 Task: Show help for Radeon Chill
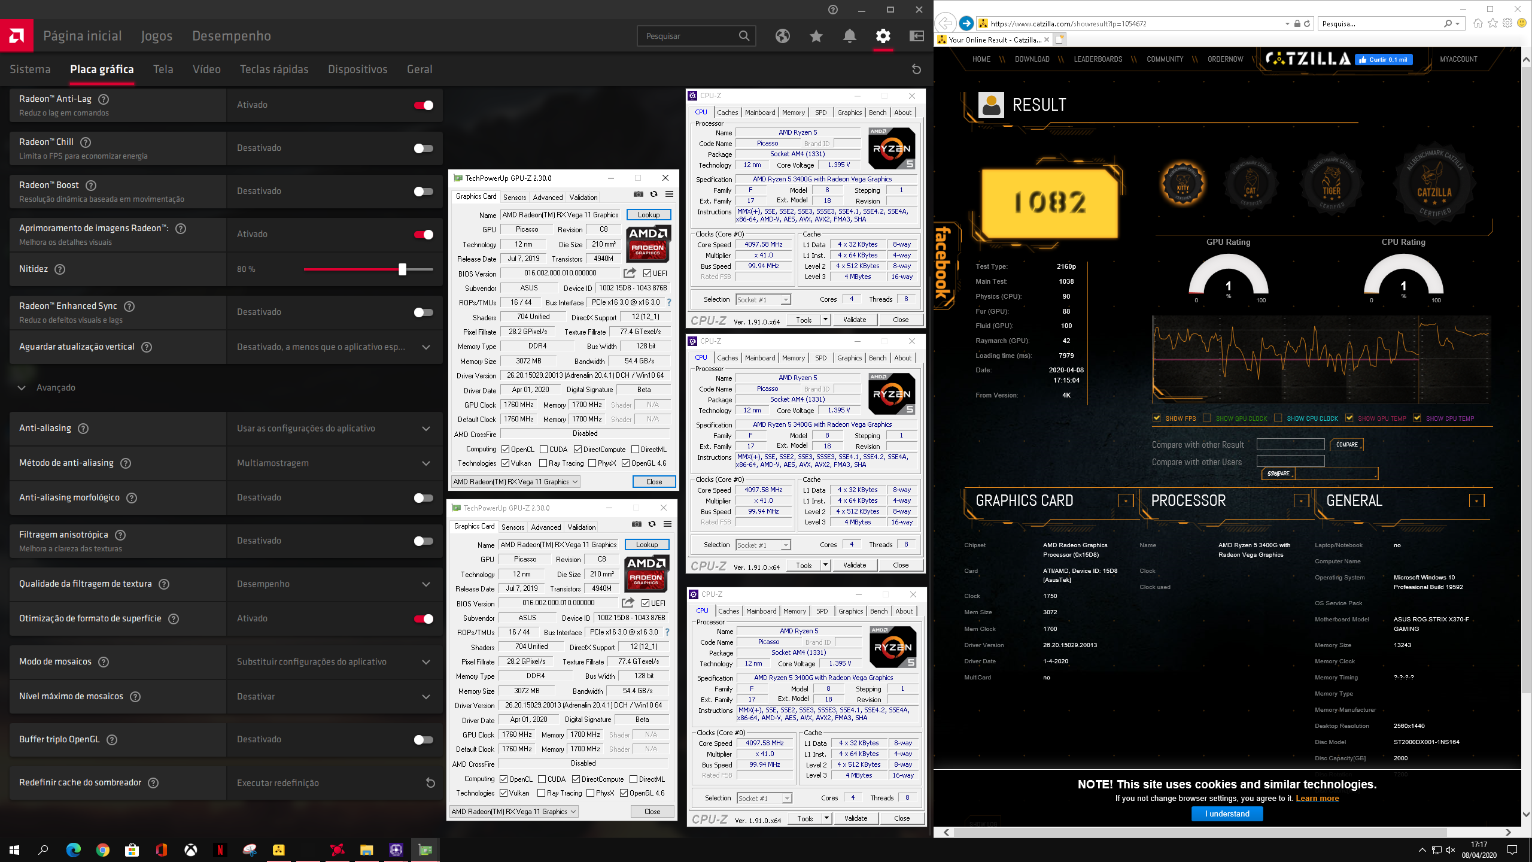(86, 142)
